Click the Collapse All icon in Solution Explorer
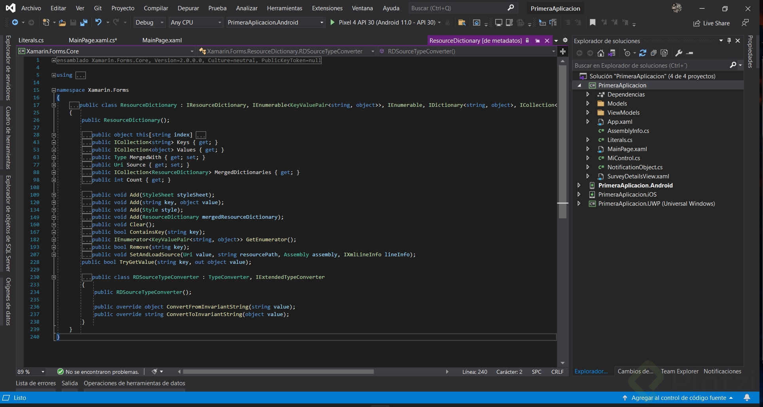763x407 pixels. (x=653, y=53)
